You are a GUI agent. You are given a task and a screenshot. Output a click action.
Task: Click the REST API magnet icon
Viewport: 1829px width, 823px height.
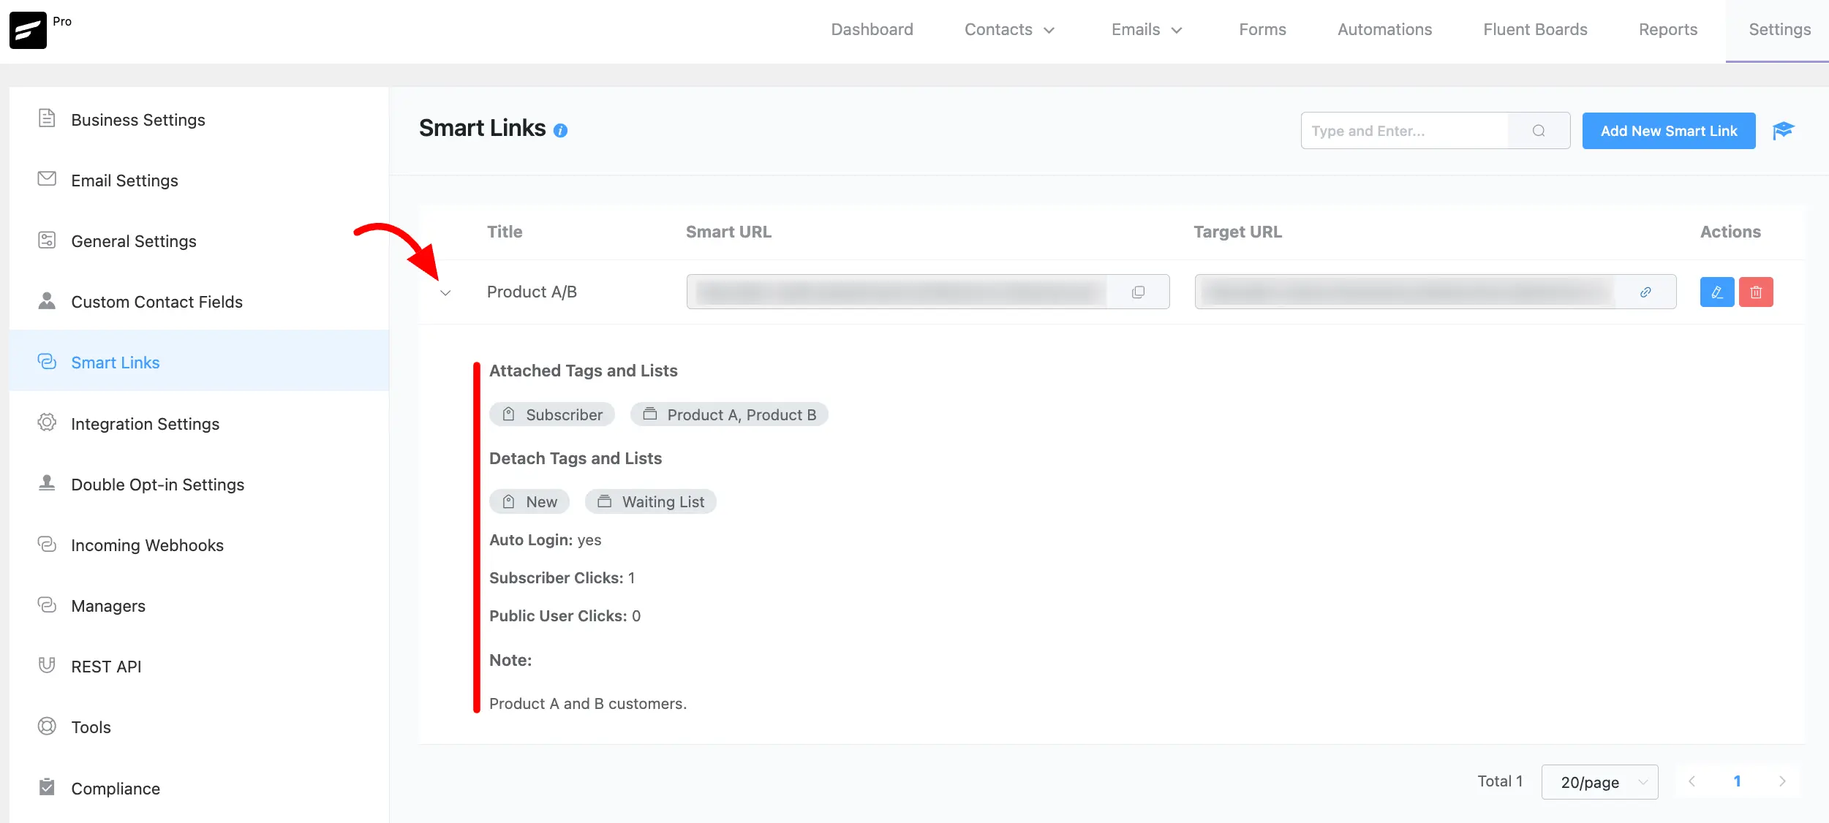point(47,665)
